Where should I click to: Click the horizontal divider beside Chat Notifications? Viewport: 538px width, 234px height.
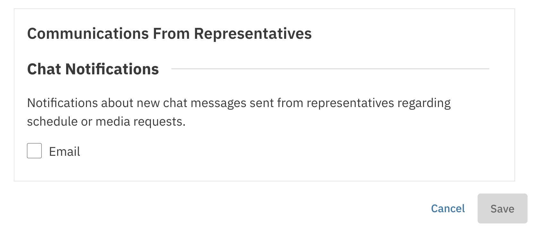pyautogui.click(x=330, y=69)
